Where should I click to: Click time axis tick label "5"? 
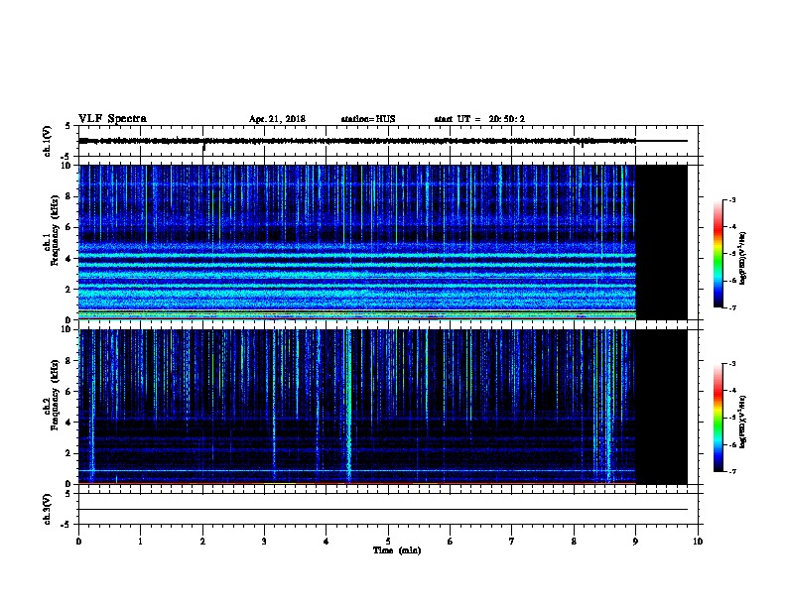388,542
